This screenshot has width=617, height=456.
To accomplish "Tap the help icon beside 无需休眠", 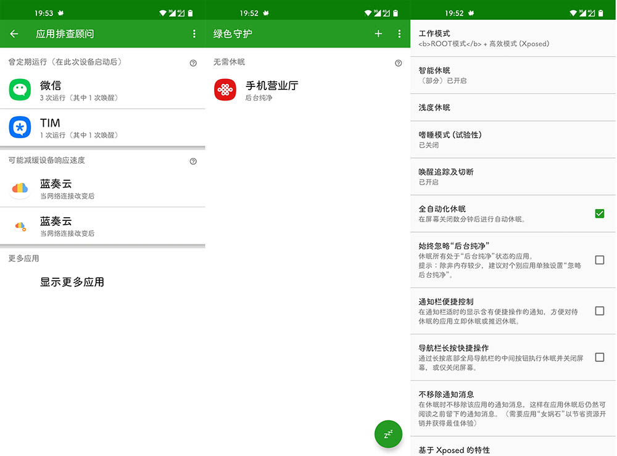I will click(x=398, y=62).
